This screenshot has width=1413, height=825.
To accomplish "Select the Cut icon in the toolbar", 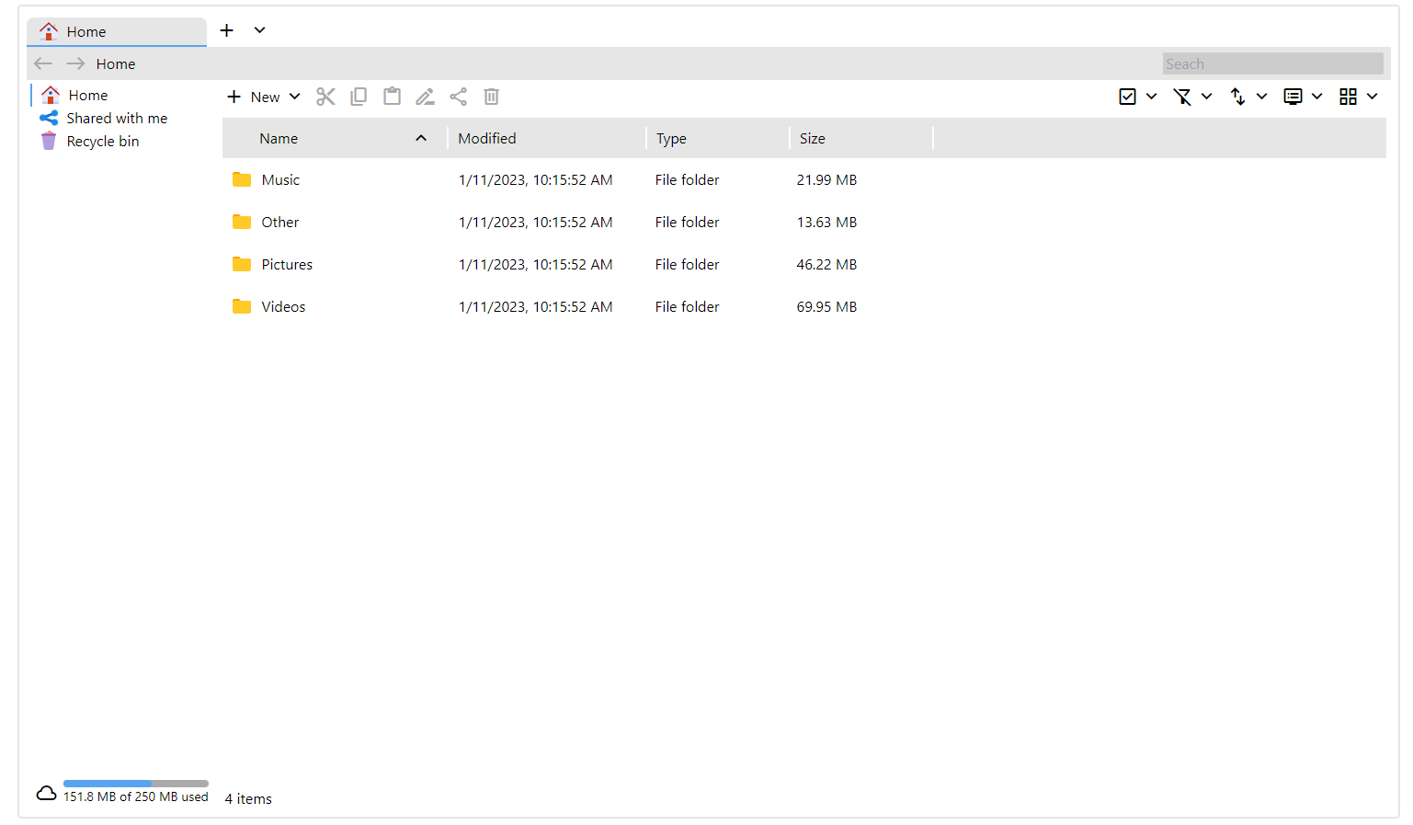I will pos(325,96).
